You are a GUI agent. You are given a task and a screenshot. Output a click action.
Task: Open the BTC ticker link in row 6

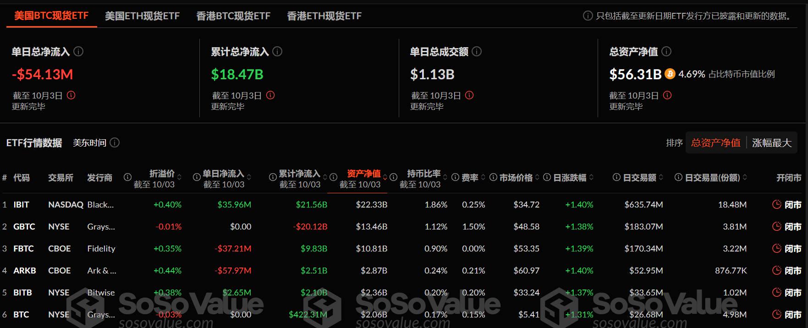pyautogui.click(x=21, y=314)
